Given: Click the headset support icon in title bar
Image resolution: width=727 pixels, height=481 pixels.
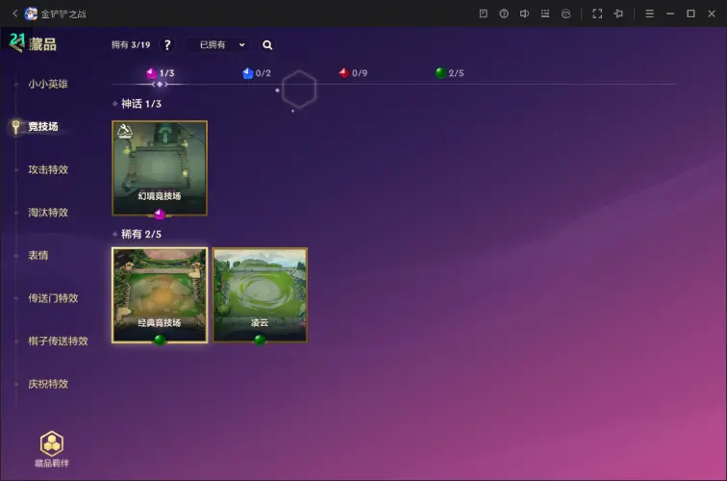Looking at the screenshot, I should (x=566, y=13).
